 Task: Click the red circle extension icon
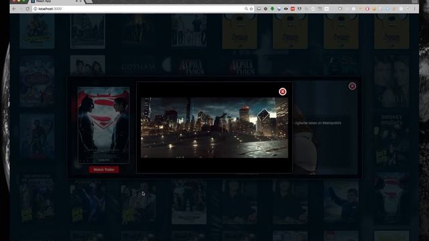pos(367,9)
